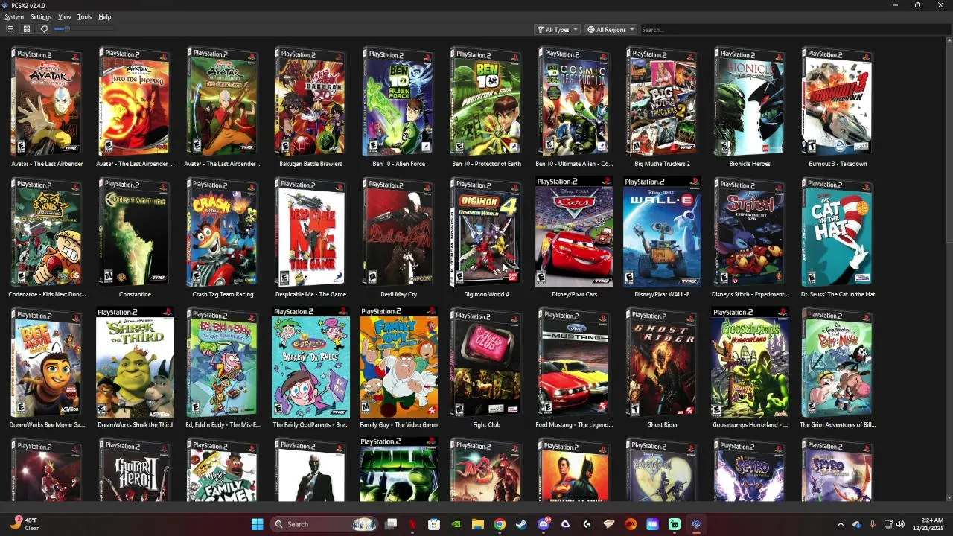Select the Bakugan Battle Brawlers cover
953x536 pixels.
310,102
